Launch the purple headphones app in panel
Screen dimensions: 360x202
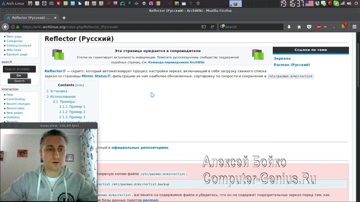point(151,3)
